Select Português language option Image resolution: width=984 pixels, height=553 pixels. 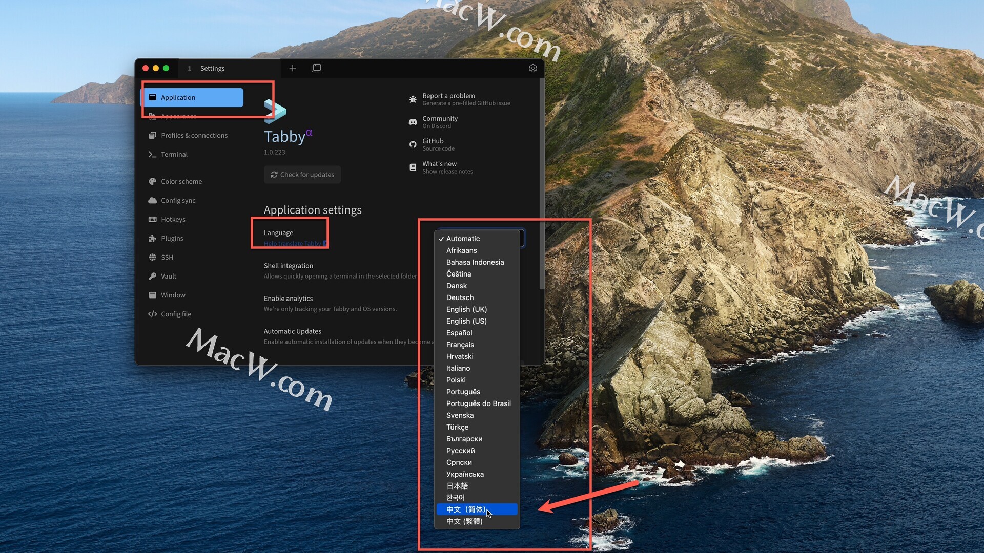(x=477, y=392)
